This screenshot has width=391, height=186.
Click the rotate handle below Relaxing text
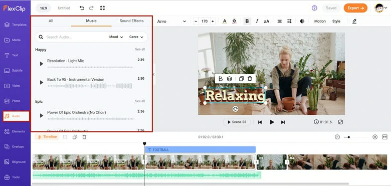pos(235,109)
